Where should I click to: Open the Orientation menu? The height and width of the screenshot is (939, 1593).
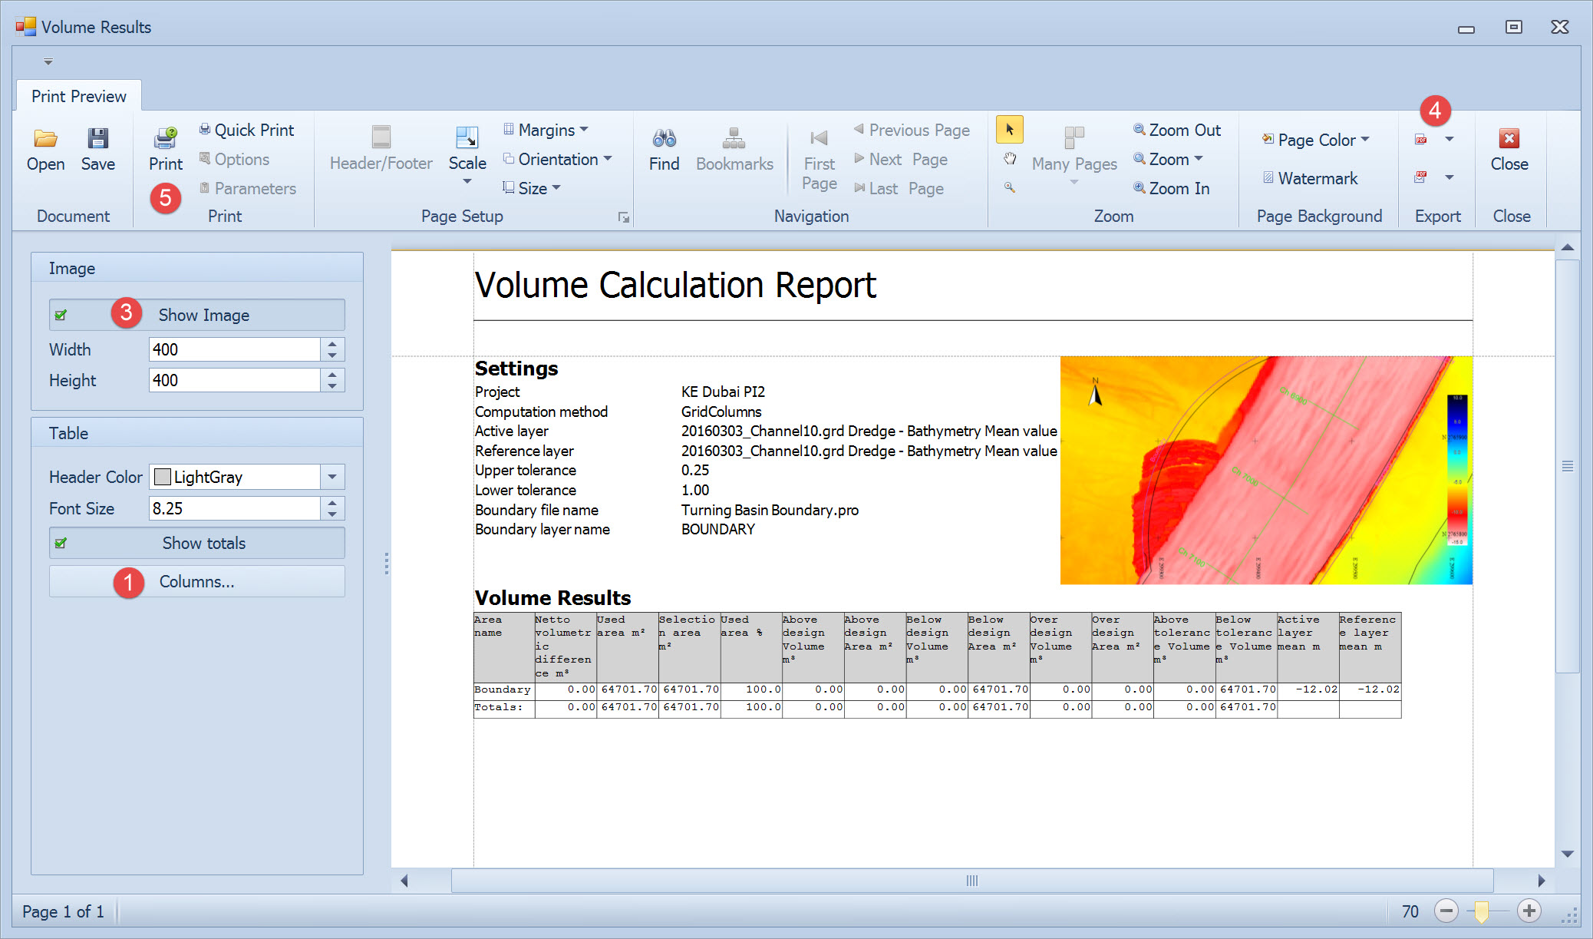557,159
